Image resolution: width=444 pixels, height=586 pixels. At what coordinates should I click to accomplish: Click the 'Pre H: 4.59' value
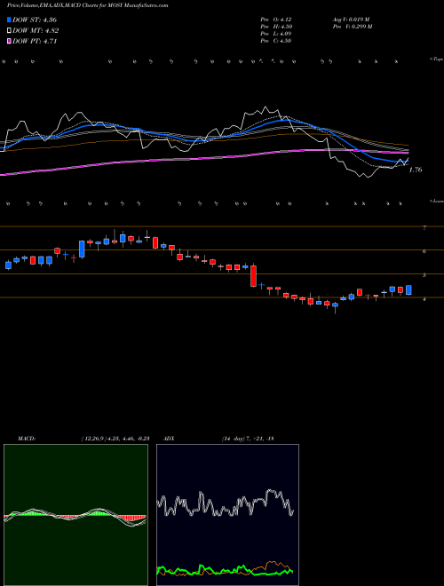[x=276, y=27]
